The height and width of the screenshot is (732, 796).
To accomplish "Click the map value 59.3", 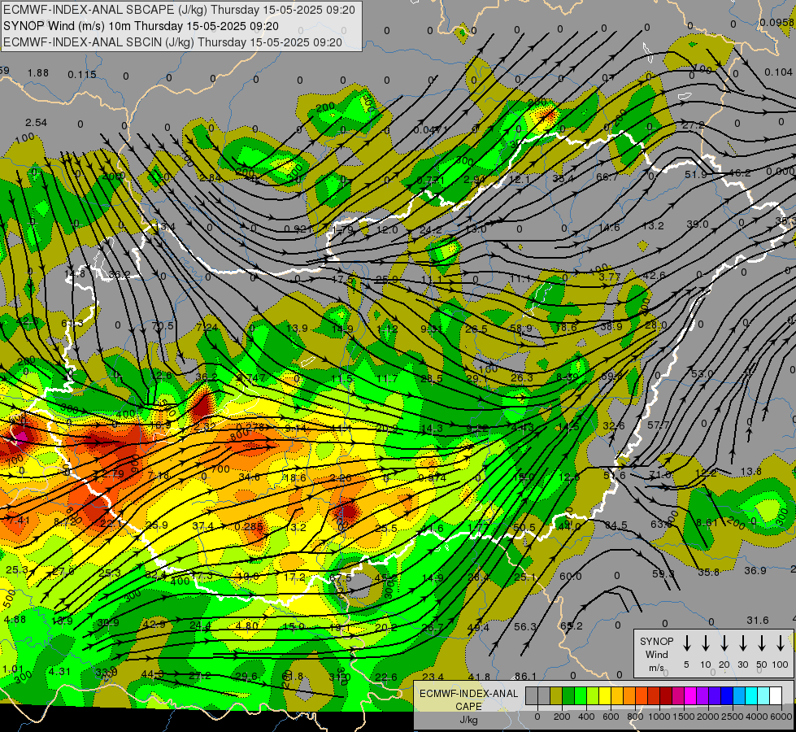I will (x=663, y=573).
